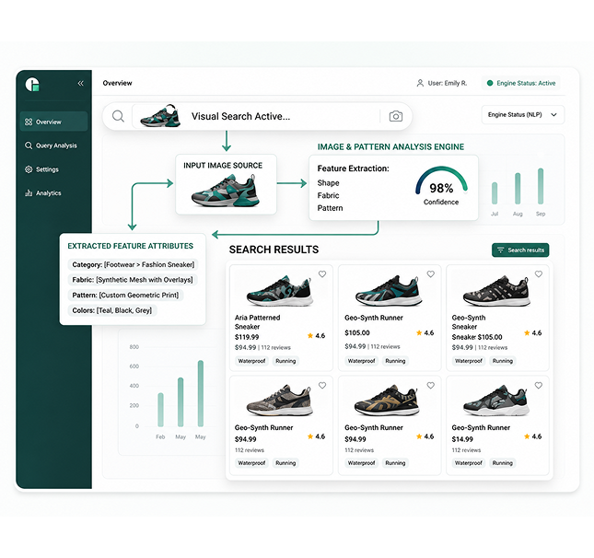Click the Input Image Source sneaker picture
The height and width of the screenshot is (558, 594).
[226, 191]
